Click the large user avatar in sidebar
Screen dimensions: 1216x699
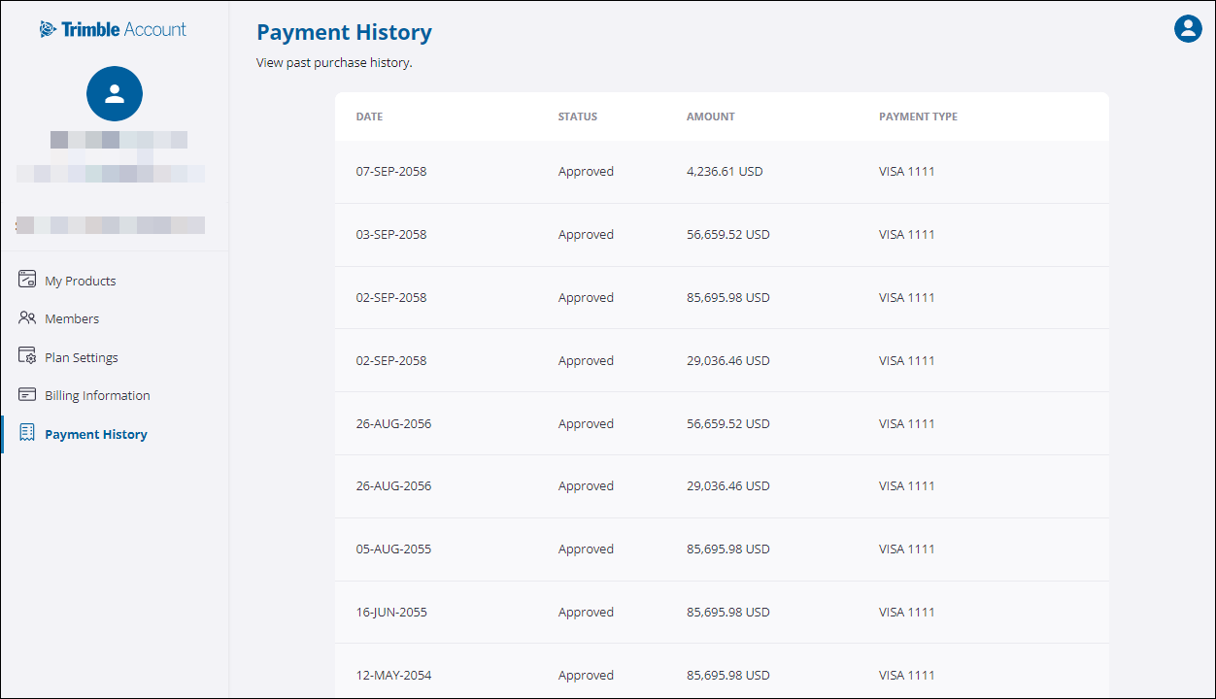(x=115, y=93)
